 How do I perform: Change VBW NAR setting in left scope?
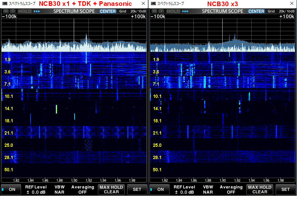tap(59, 189)
